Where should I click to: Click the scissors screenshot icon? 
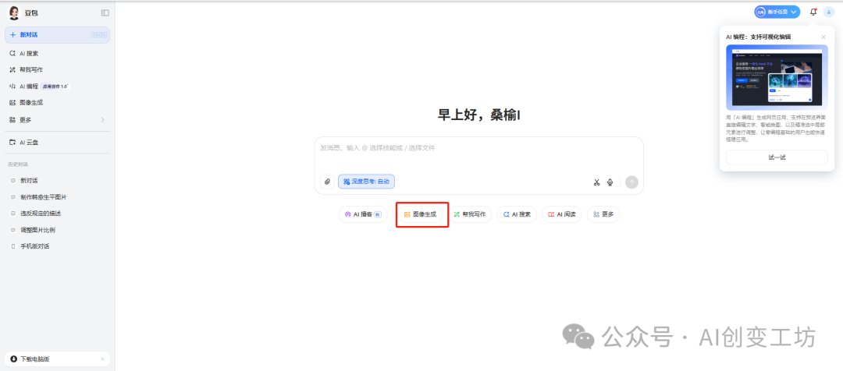(x=596, y=182)
